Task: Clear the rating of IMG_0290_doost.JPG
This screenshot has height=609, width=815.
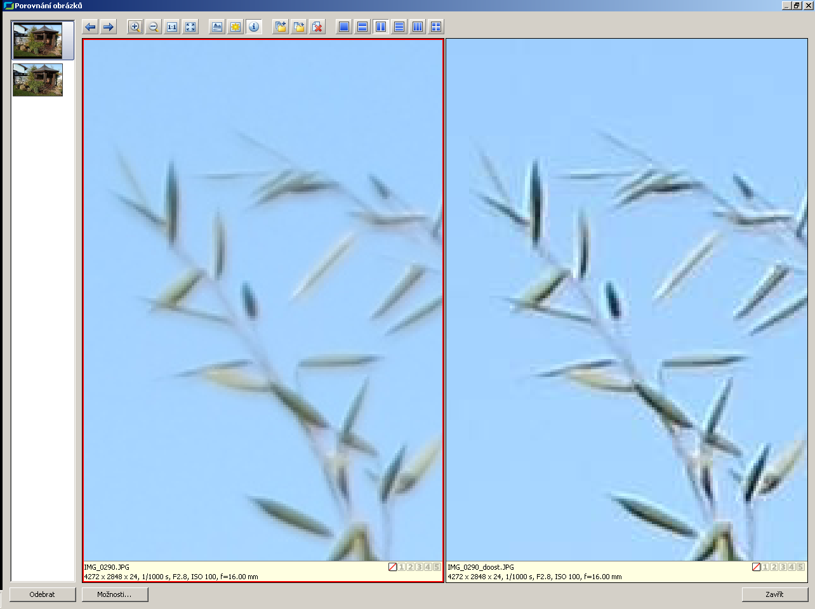Action: tap(756, 567)
